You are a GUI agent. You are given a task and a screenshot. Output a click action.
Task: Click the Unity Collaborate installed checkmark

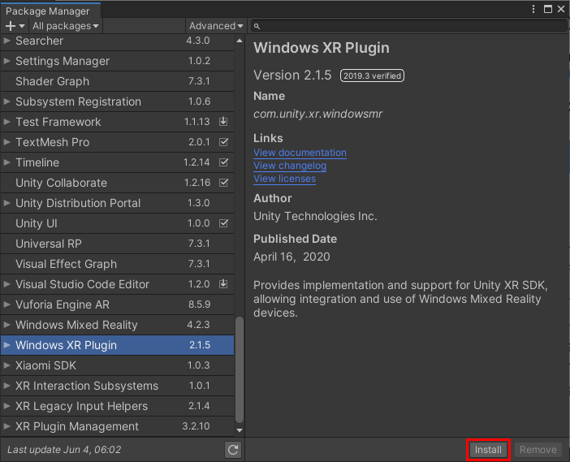224,183
